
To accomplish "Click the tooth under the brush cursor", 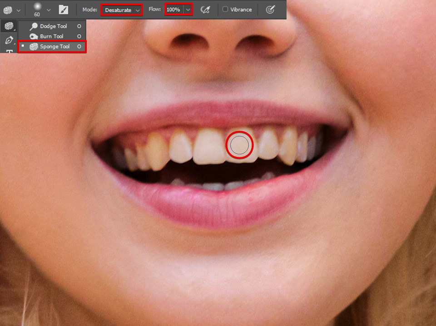I will point(239,145).
